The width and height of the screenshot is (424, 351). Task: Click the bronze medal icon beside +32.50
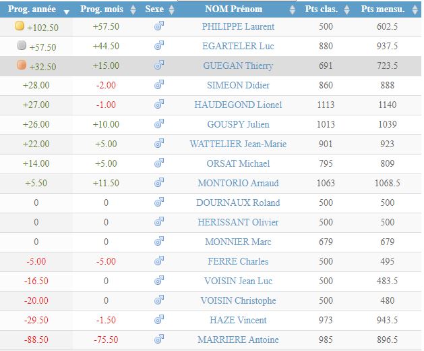click(20, 65)
